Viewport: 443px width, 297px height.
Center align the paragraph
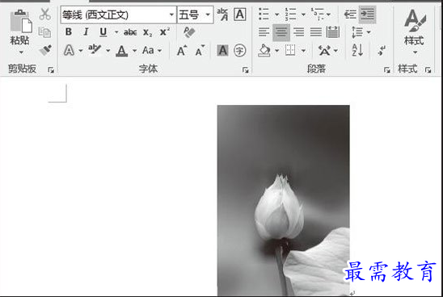(x=281, y=32)
